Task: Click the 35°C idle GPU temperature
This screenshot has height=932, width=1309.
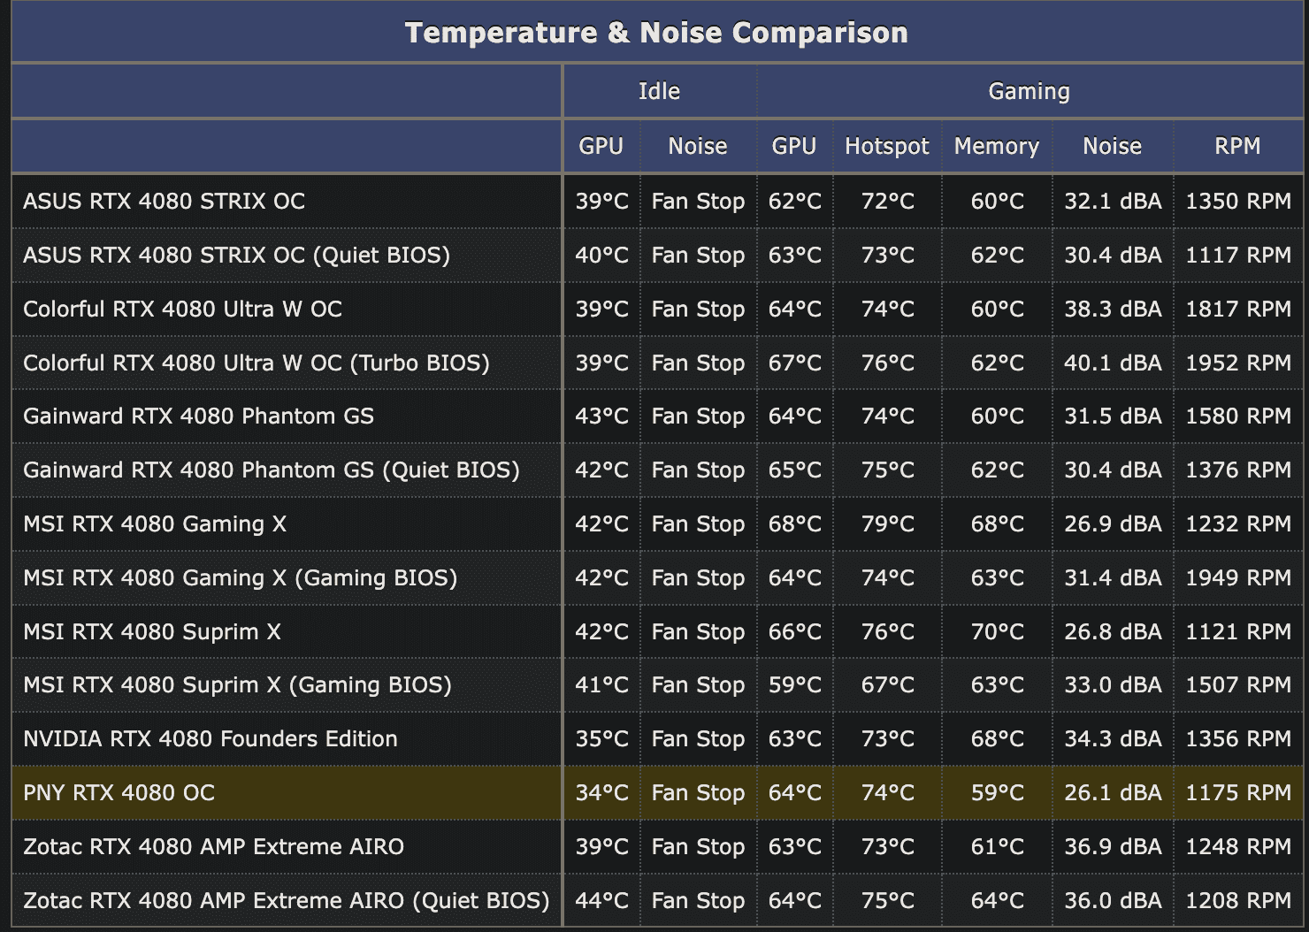Action: point(601,738)
